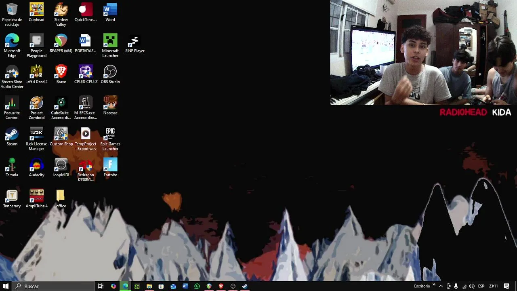The width and height of the screenshot is (517, 291).
Task: Select the People Playground shortcut
Action: point(36,46)
